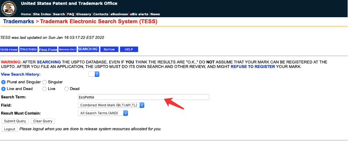
Task: Open the Site Index link
Action: [x=42, y=14]
